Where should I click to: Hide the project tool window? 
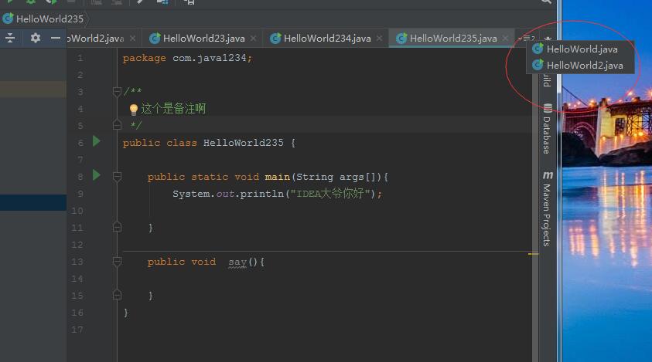[x=56, y=38]
